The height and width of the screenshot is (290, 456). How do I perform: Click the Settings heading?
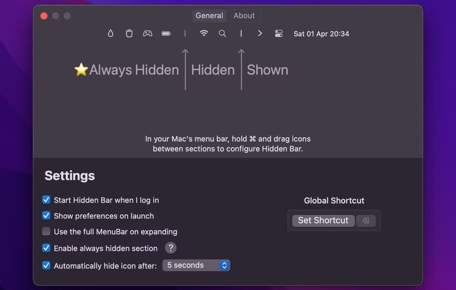point(70,176)
